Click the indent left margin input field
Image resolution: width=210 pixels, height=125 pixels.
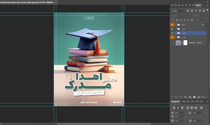tap(179, 113)
